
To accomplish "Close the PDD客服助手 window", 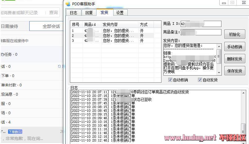I will (244, 2).
